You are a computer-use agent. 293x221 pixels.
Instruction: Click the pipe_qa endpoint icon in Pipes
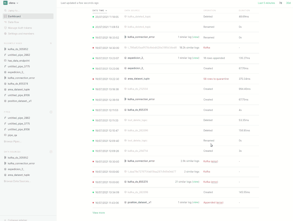coord(5,135)
